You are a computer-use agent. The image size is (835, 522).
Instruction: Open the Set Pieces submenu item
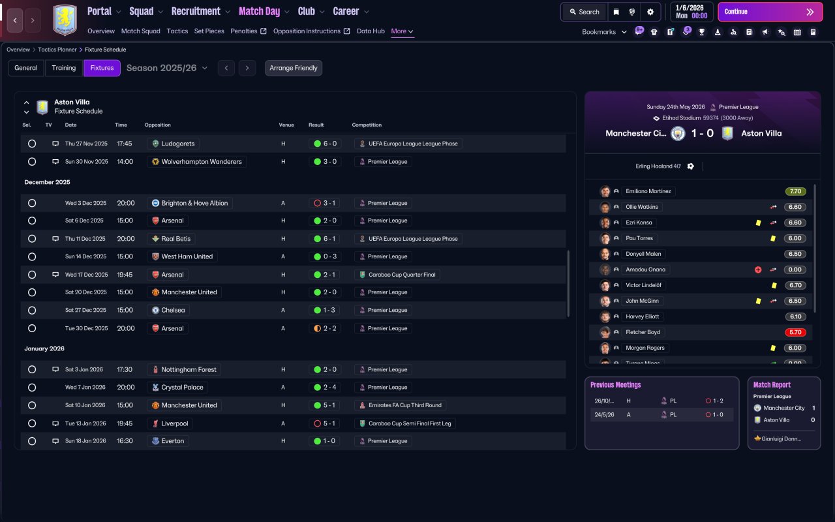(x=209, y=31)
